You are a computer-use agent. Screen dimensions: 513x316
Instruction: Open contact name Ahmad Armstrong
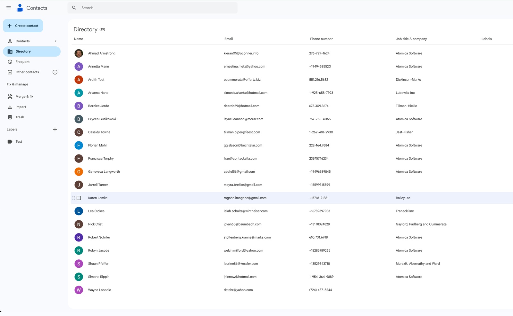102,53
